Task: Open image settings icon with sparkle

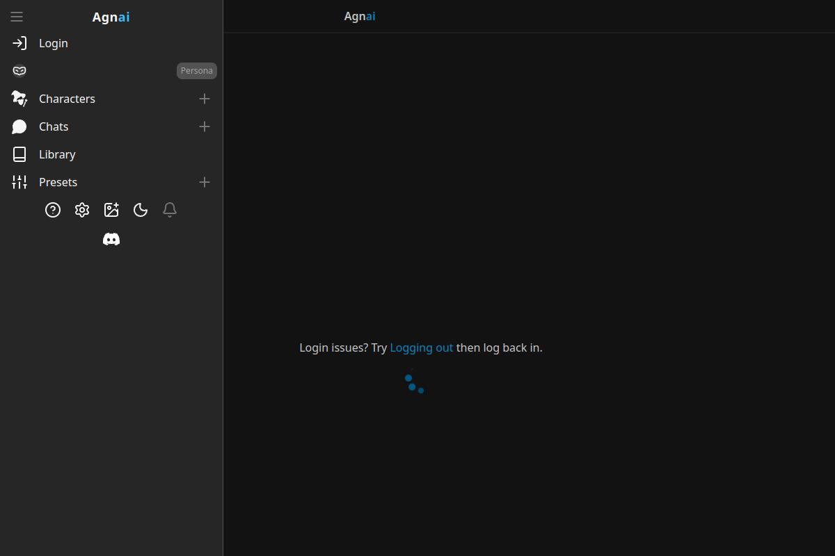Action: (x=111, y=210)
